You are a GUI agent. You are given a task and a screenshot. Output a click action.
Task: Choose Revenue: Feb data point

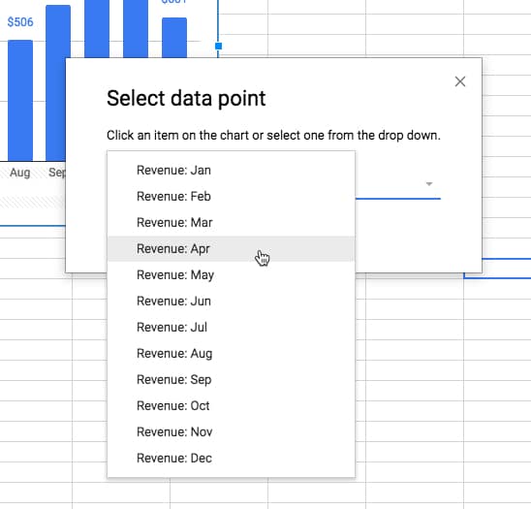tap(231, 196)
